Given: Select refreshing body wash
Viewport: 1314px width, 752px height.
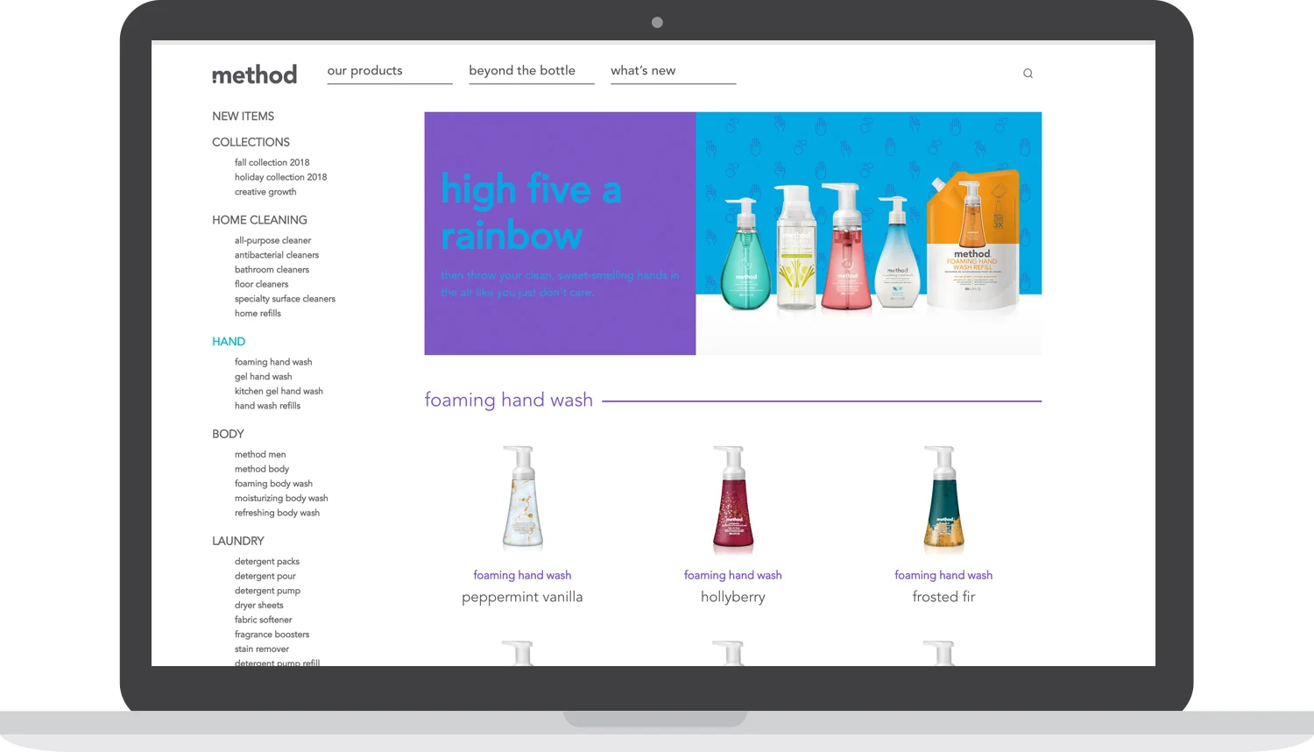Looking at the screenshot, I should pyautogui.click(x=277, y=513).
